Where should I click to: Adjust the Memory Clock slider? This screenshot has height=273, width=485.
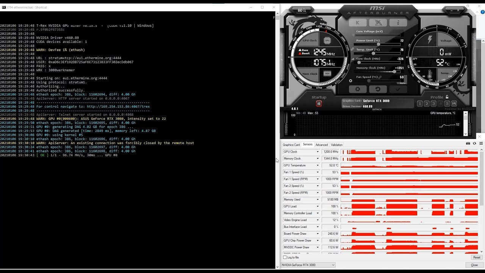tap(377, 72)
